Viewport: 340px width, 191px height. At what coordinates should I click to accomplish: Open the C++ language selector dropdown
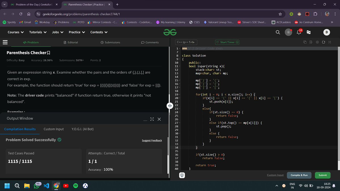pyautogui.click(x=186, y=42)
